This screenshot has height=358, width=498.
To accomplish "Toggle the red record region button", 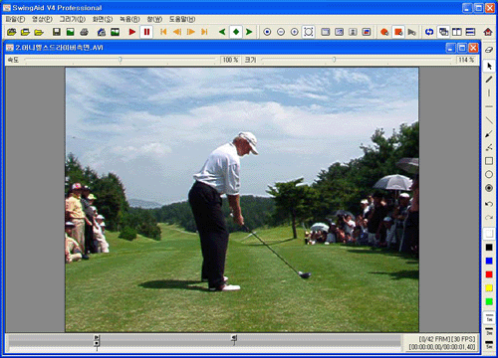I will (x=398, y=32).
